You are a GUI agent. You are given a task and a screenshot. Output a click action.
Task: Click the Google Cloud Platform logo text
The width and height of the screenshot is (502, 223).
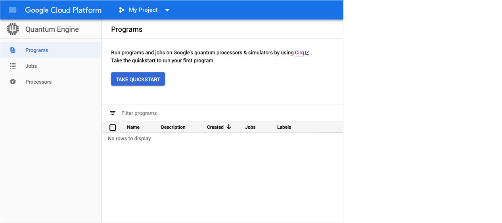coord(63,10)
